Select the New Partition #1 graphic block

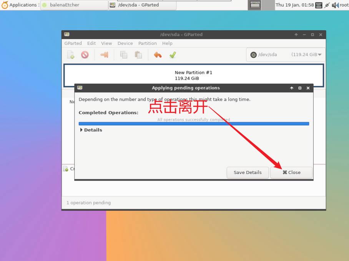pyautogui.click(x=194, y=76)
